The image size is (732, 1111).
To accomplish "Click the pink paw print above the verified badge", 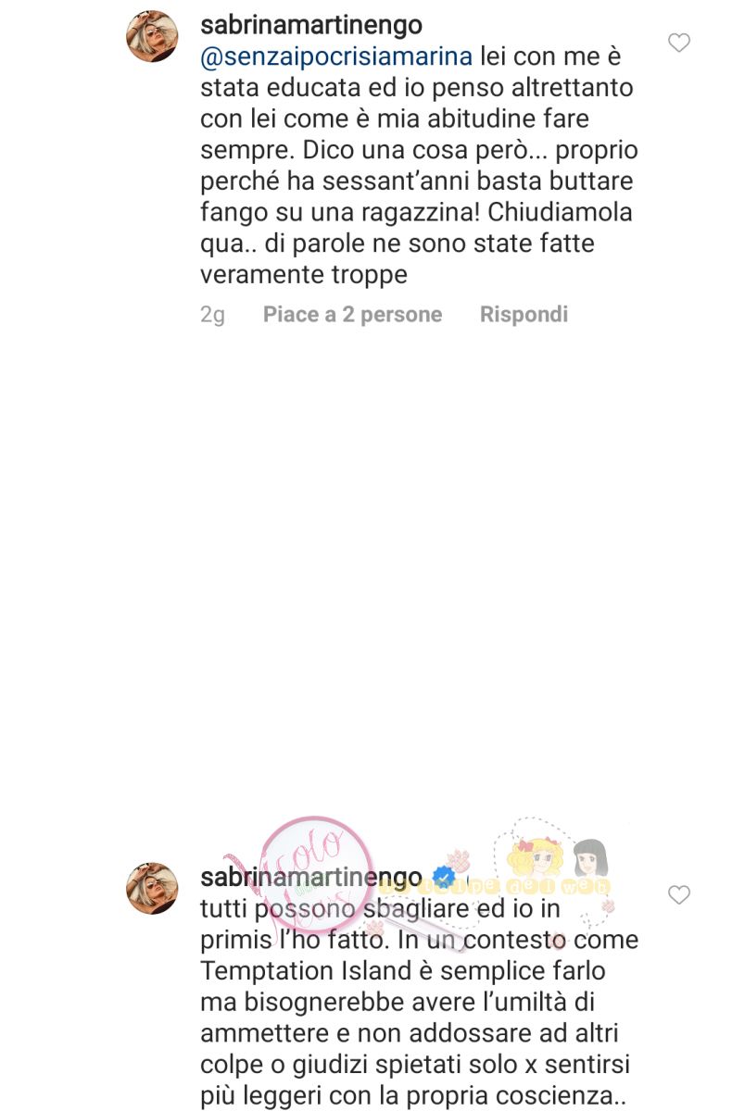I will point(459,858).
